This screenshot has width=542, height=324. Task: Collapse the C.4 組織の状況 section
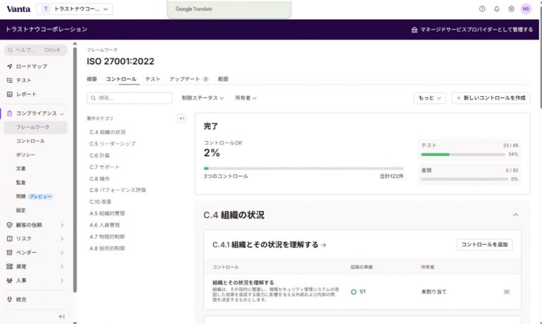pos(515,215)
